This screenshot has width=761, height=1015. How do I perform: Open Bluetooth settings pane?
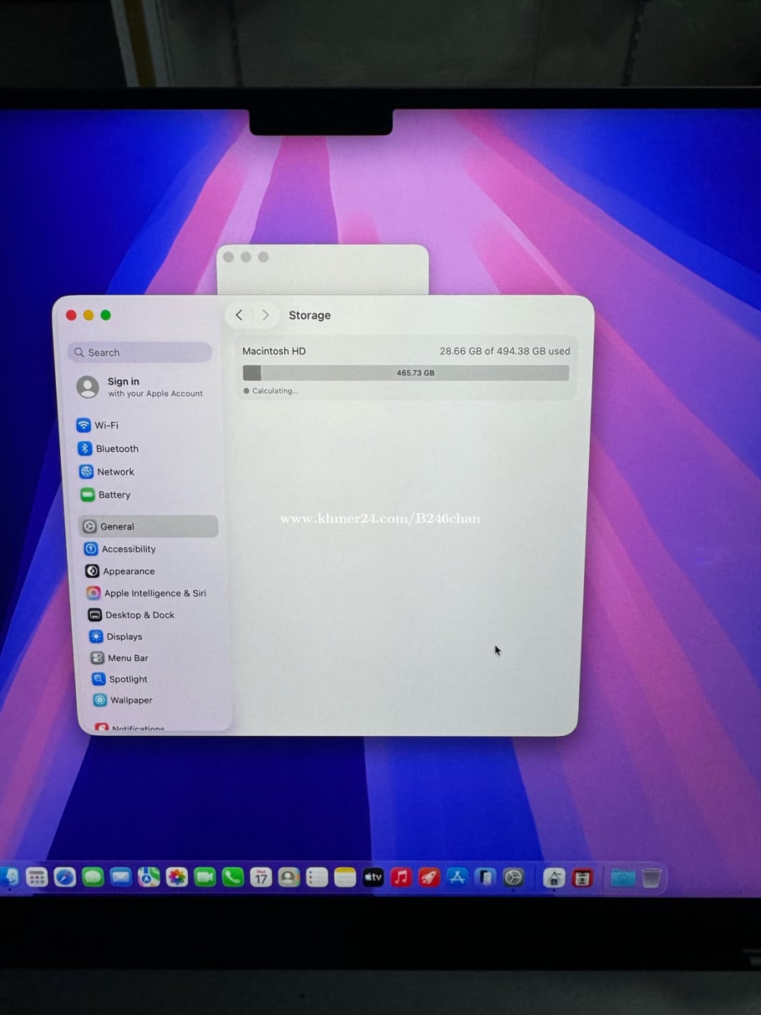[x=117, y=449]
